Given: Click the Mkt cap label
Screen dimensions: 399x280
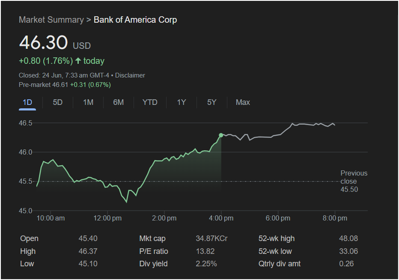Looking at the screenshot, I should (x=152, y=238).
